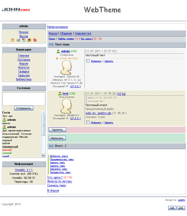Click the user with envelope icon

click(x=29, y=40)
